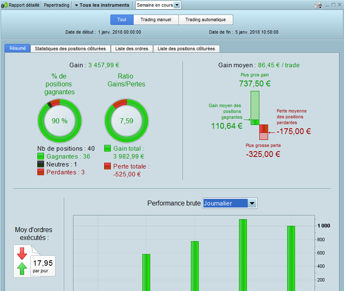Click the 3 982,99 € gain total value

coord(129,157)
